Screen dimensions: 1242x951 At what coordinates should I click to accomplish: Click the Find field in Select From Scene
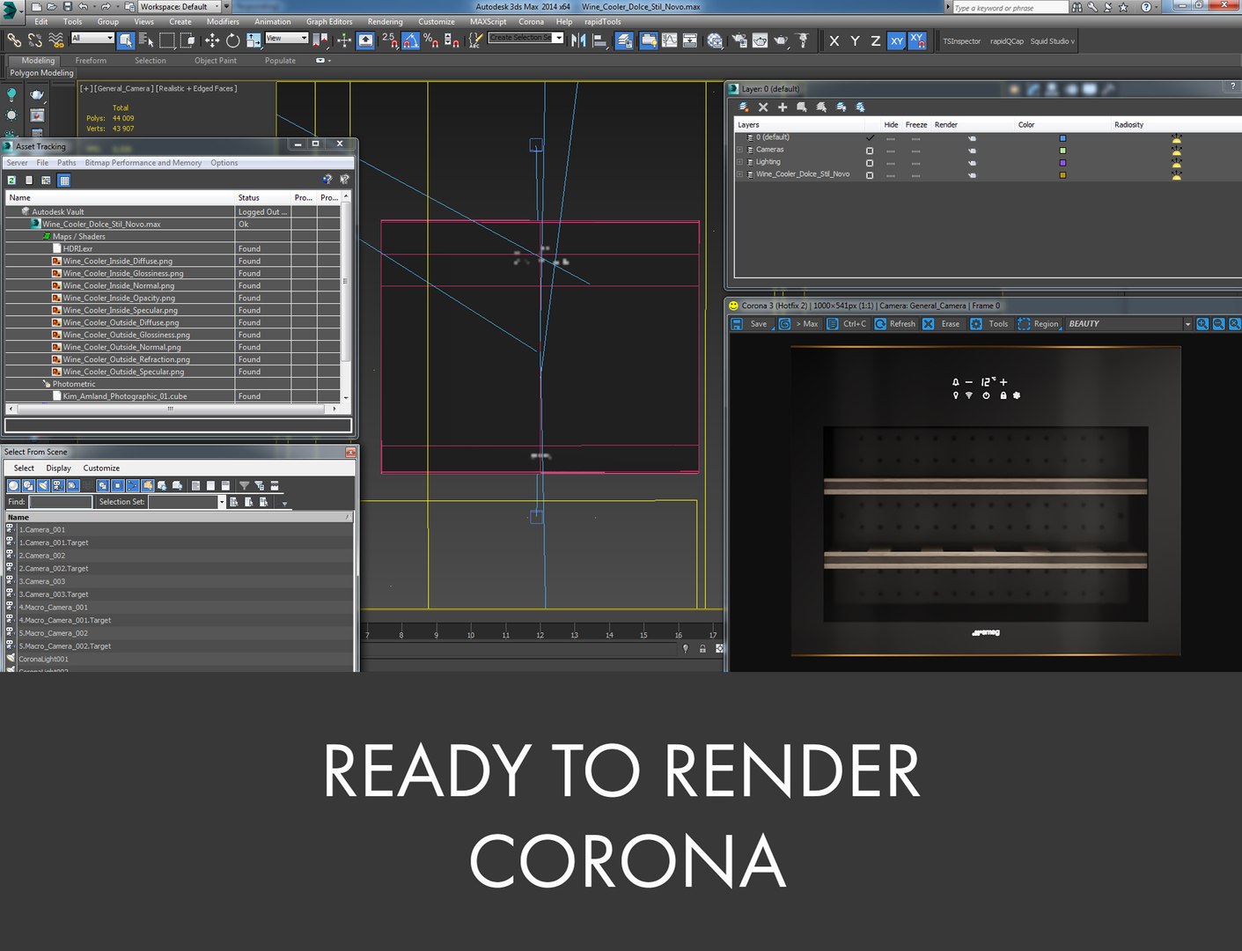coord(60,502)
